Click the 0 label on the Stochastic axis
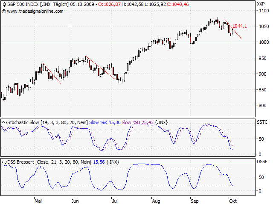This screenshot has height=204, width=273. (x=260, y=154)
